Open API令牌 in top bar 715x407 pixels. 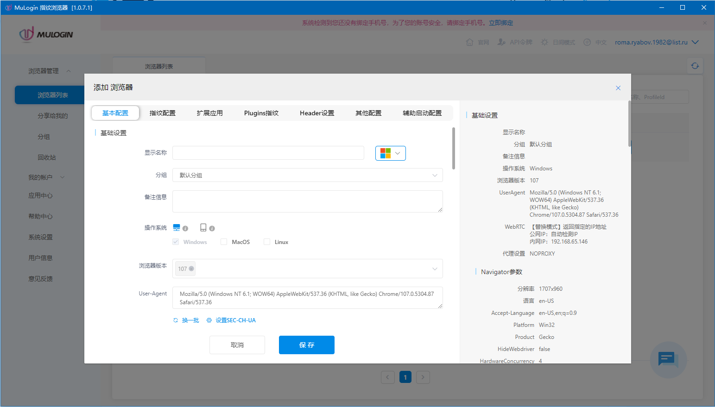(x=515, y=42)
